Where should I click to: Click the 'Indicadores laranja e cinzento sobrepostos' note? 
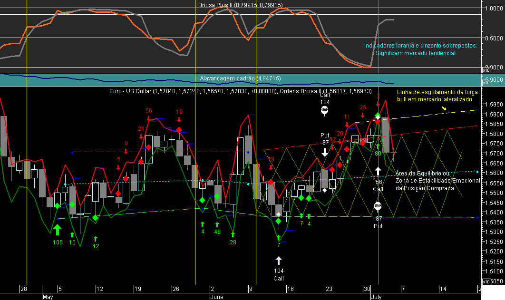click(x=421, y=45)
